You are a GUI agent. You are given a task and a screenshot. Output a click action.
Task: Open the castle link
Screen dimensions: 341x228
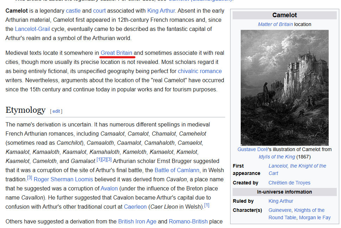[73, 11]
